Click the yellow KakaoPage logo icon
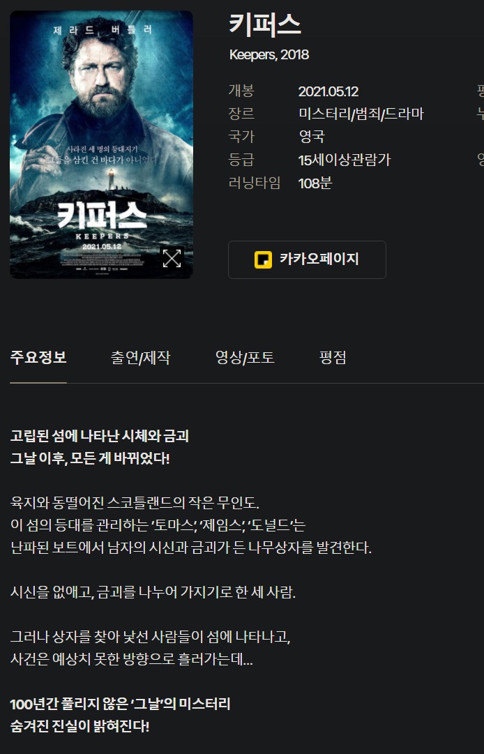This screenshot has width=484, height=754. (x=263, y=259)
